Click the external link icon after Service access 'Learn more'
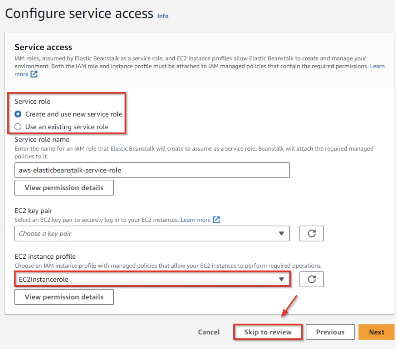This screenshot has height=349, width=398. 34,74
